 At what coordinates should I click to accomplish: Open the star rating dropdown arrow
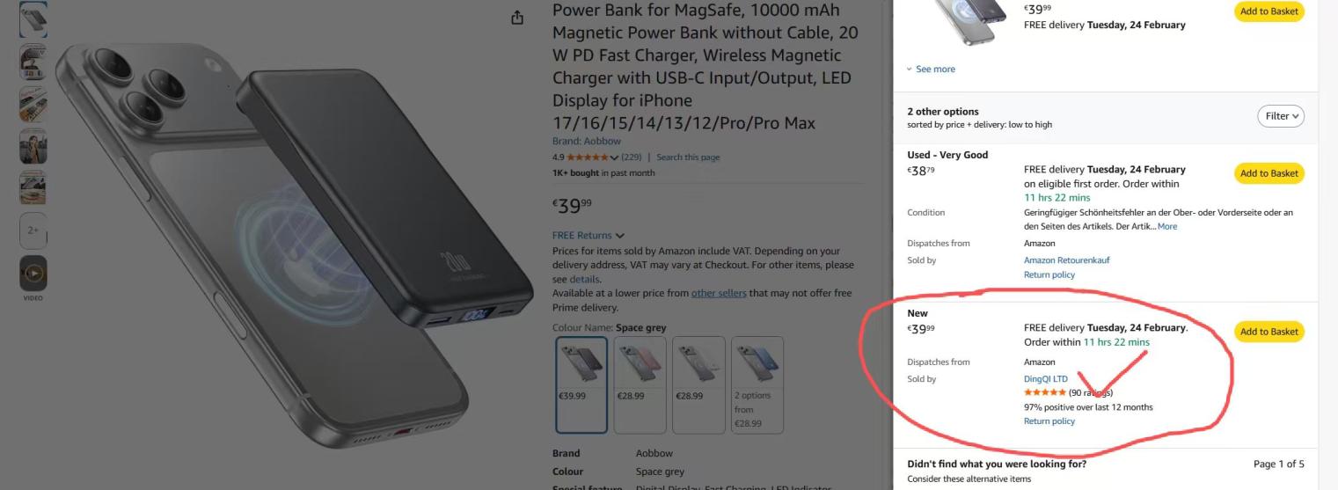pos(614,157)
